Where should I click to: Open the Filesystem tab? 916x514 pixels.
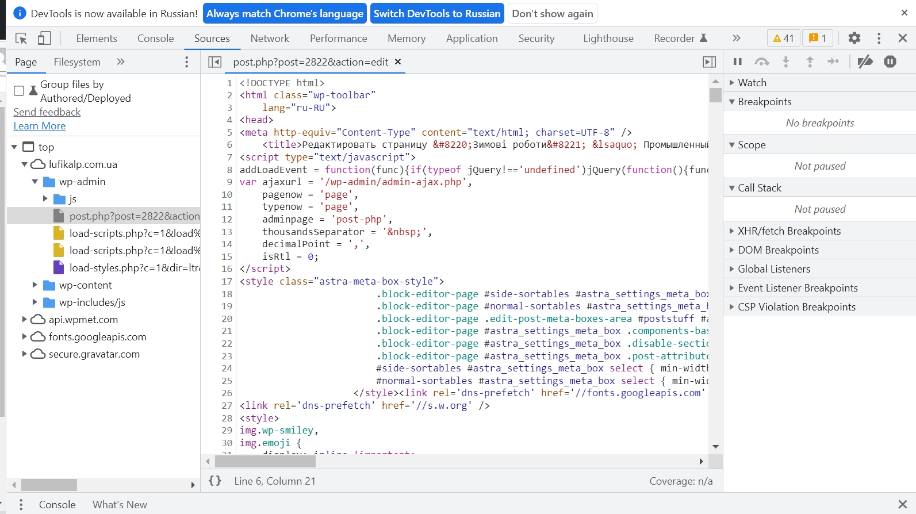(x=77, y=62)
